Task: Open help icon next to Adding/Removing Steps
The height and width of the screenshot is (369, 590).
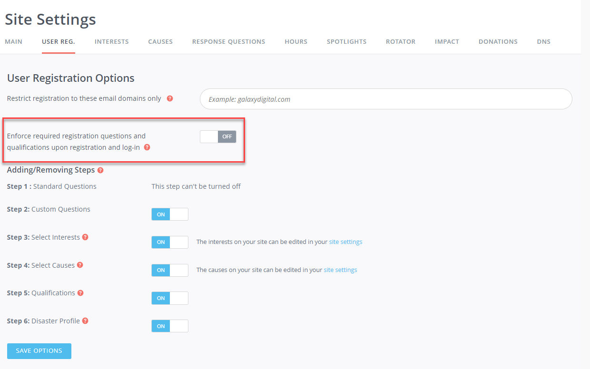Action: pyautogui.click(x=100, y=170)
